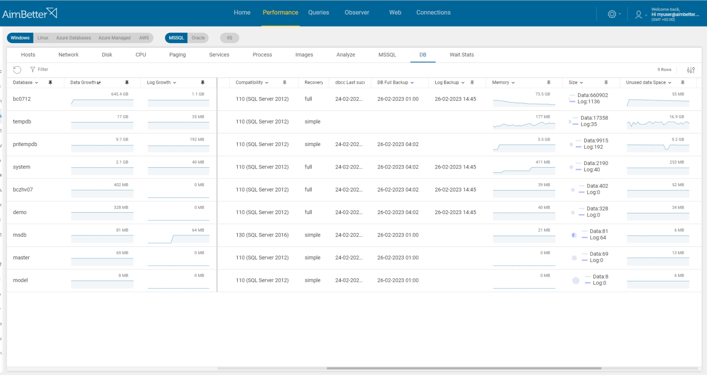Open the Observer menu

point(357,13)
